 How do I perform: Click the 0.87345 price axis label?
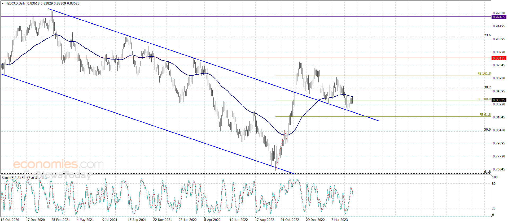pos(499,65)
